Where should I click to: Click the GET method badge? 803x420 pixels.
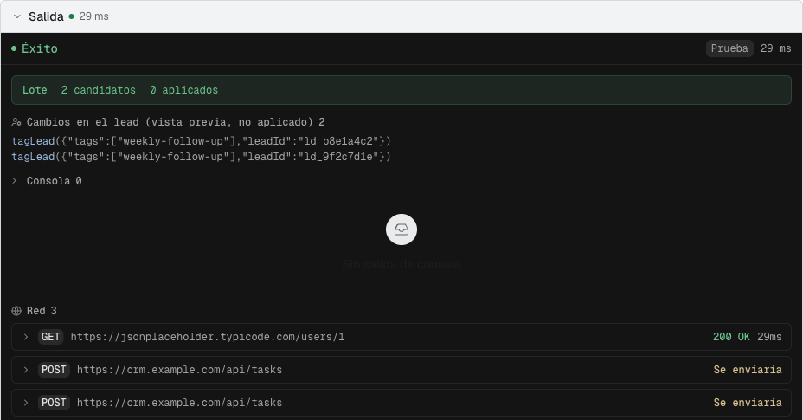point(51,337)
